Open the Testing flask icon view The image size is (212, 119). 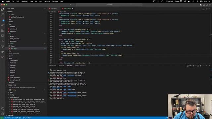pyautogui.click(x=3, y=41)
